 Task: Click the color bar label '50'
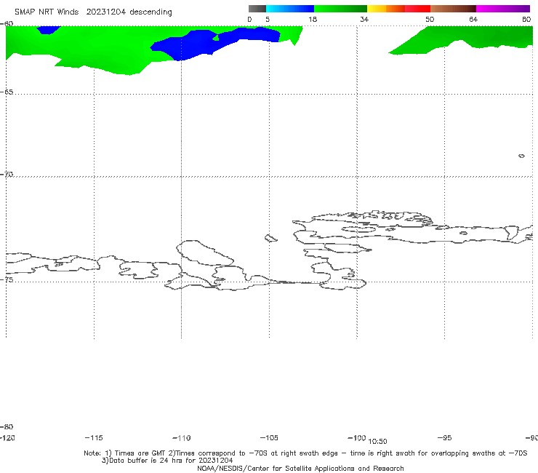(x=430, y=19)
